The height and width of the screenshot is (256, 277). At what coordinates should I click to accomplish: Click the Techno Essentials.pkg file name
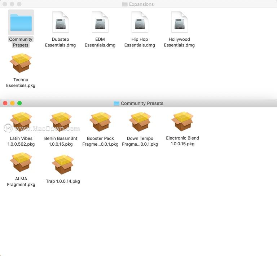[x=21, y=83]
